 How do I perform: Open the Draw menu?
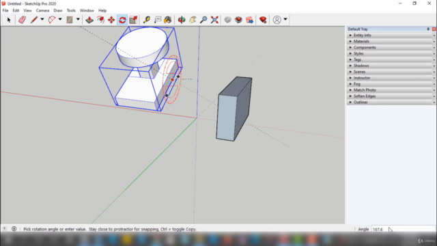click(58, 11)
